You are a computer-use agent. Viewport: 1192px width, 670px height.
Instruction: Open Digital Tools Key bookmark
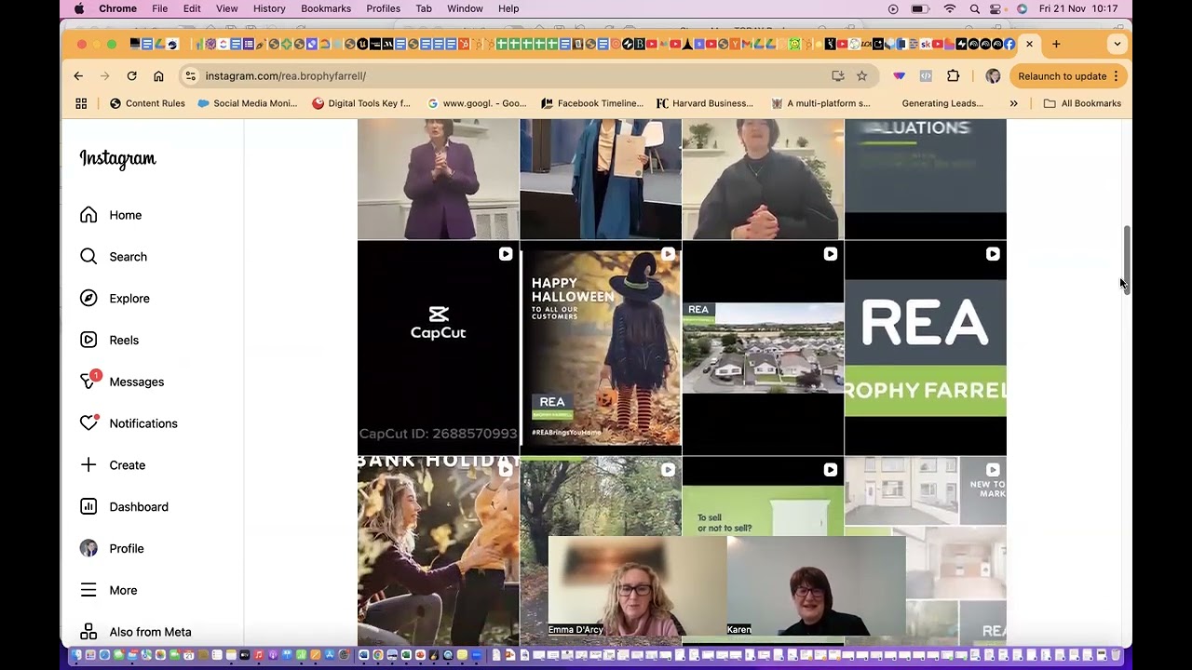pos(360,103)
